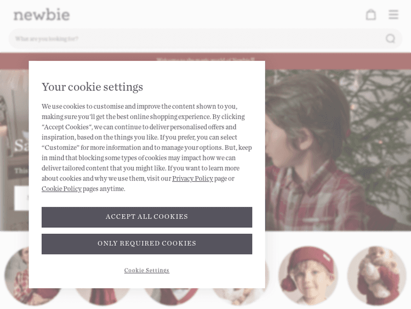Select the boy in red hat thumbnail
Viewport: 411px width, 309px height.
tap(308, 276)
